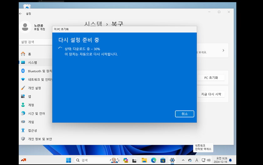Select 시스템 in the Settings sidebar
This screenshot has width=263, height=165.
click(36, 63)
